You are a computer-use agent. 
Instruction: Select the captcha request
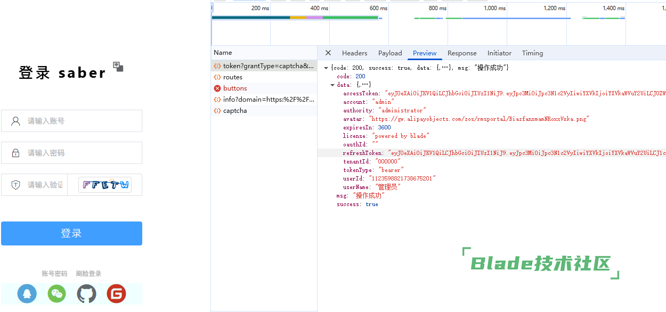coord(264,111)
